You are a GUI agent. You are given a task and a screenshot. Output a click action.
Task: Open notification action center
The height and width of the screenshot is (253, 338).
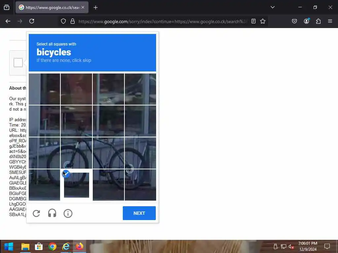[327, 246]
